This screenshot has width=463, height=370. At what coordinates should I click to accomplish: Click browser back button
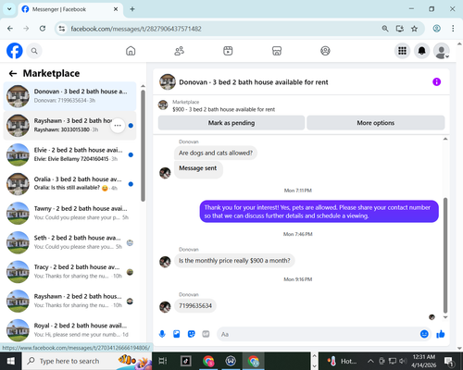point(10,29)
